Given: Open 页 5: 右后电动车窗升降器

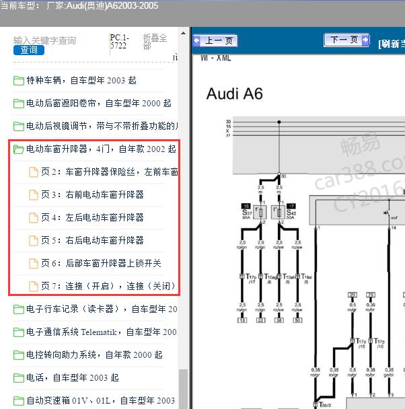Looking at the screenshot, I should (x=92, y=241).
